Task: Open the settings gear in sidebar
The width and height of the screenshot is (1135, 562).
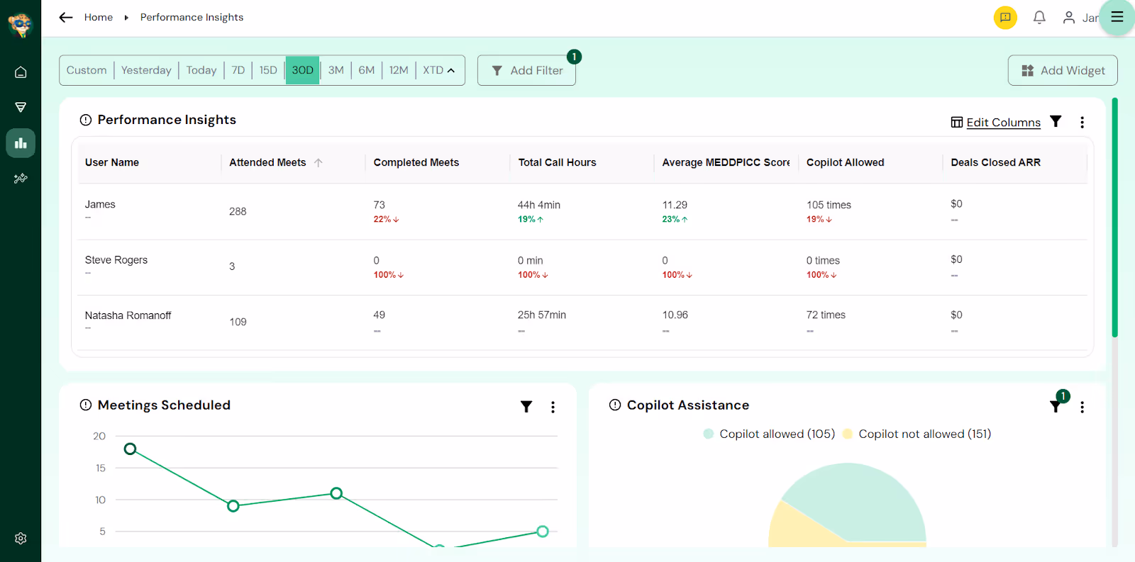Action: click(x=21, y=539)
